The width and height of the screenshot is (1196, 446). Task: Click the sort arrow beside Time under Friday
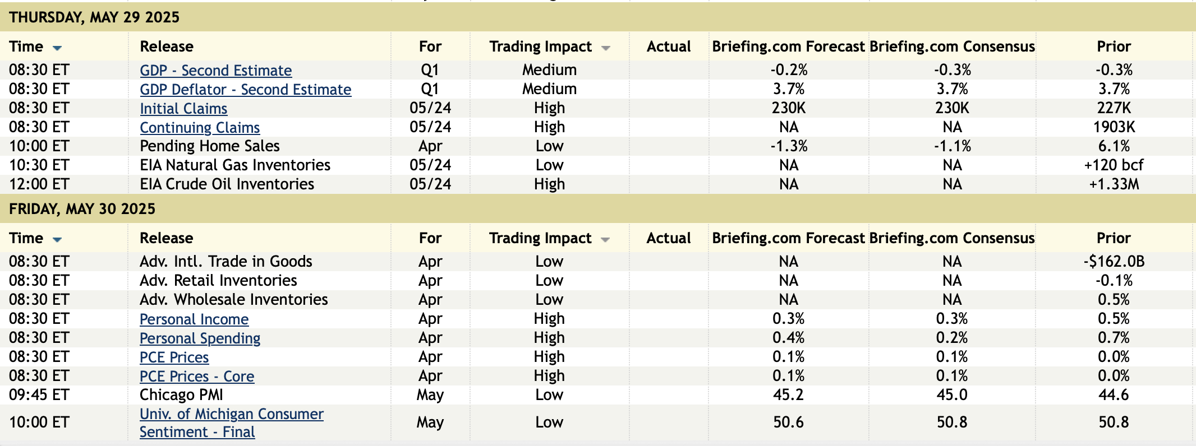57,240
